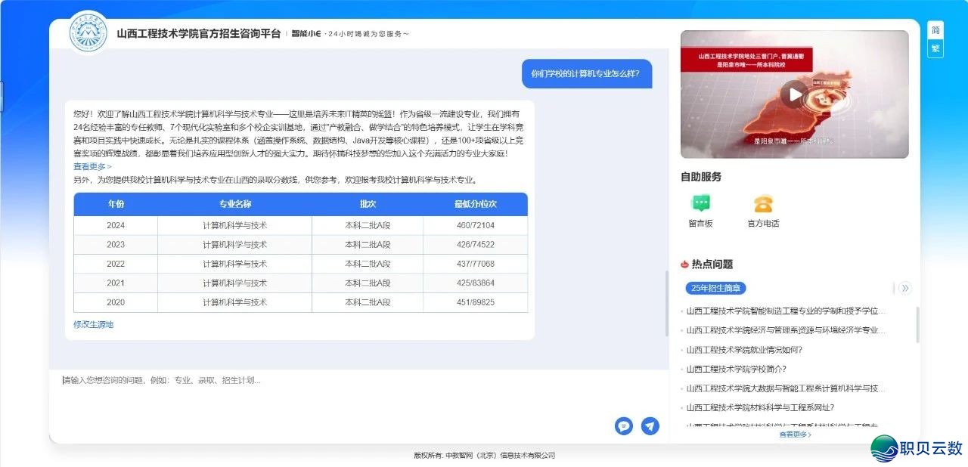The height and width of the screenshot is (467, 968).
Task: Click the user message bubble 你们学校的计算机专业怎么样?
Action: pos(586,73)
